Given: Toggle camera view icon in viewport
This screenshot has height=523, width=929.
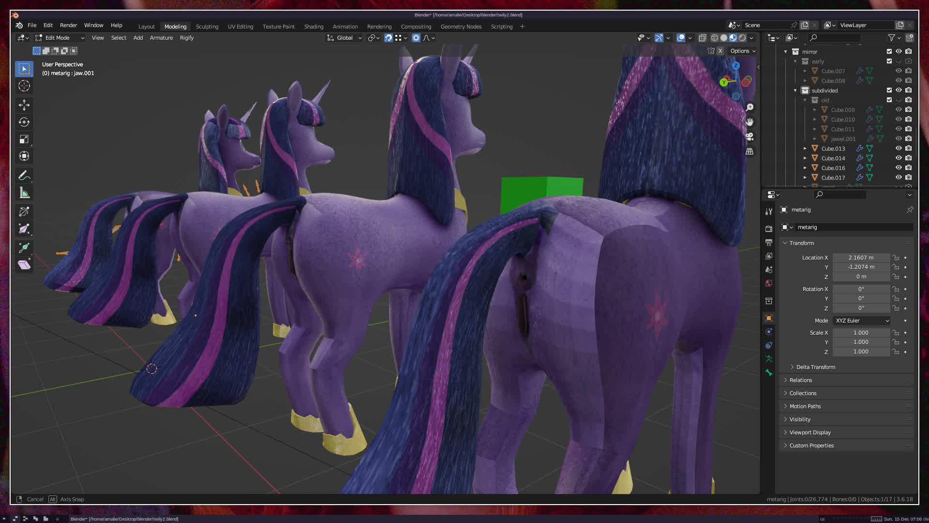Looking at the screenshot, I should (x=749, y=137).
